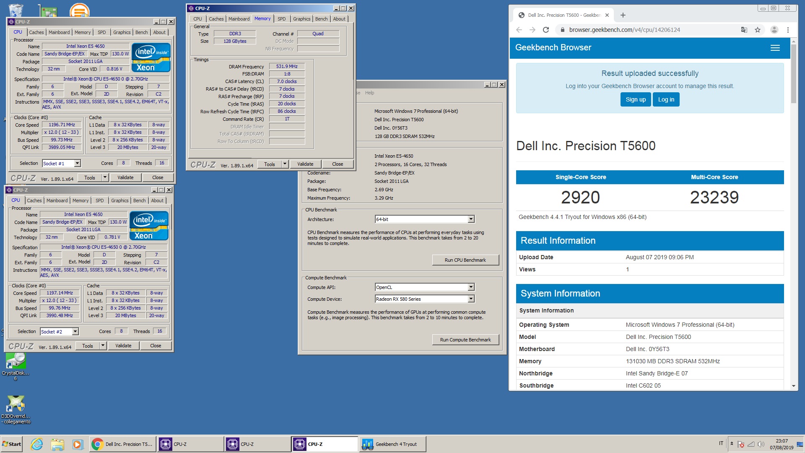Open Chrome three-dot menu
The width and height of the screenshot is (805, 453).
point(788,30)
